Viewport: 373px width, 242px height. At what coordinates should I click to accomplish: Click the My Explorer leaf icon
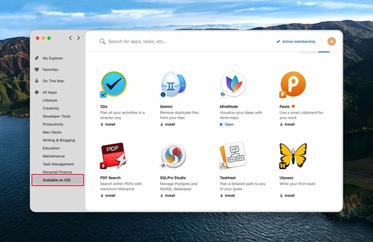(x=37, y=58)
